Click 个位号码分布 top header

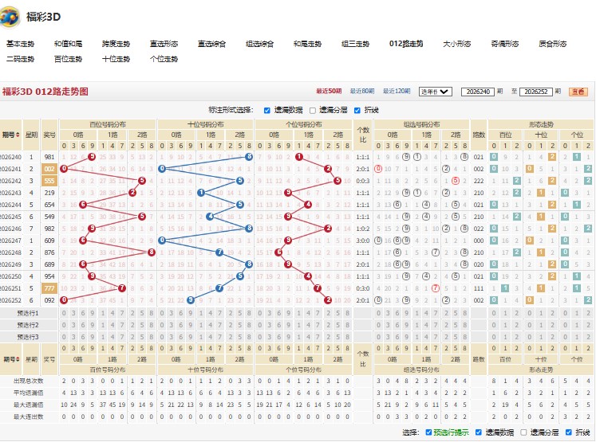click(304, 124)
